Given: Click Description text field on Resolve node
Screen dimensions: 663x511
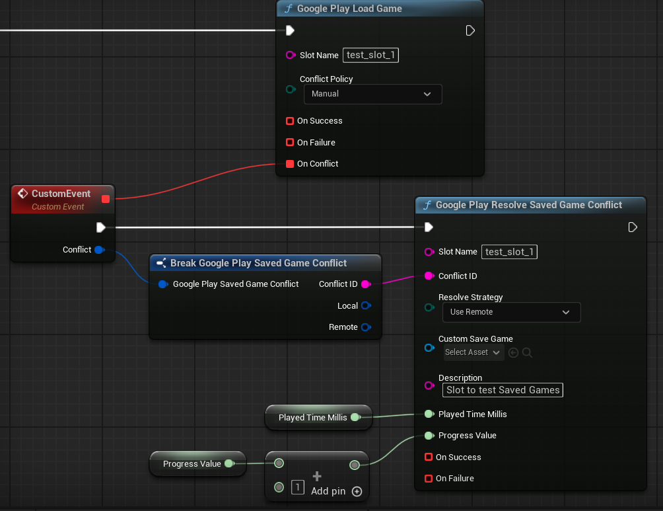Looking at the screenshot, I should point(503,390).
